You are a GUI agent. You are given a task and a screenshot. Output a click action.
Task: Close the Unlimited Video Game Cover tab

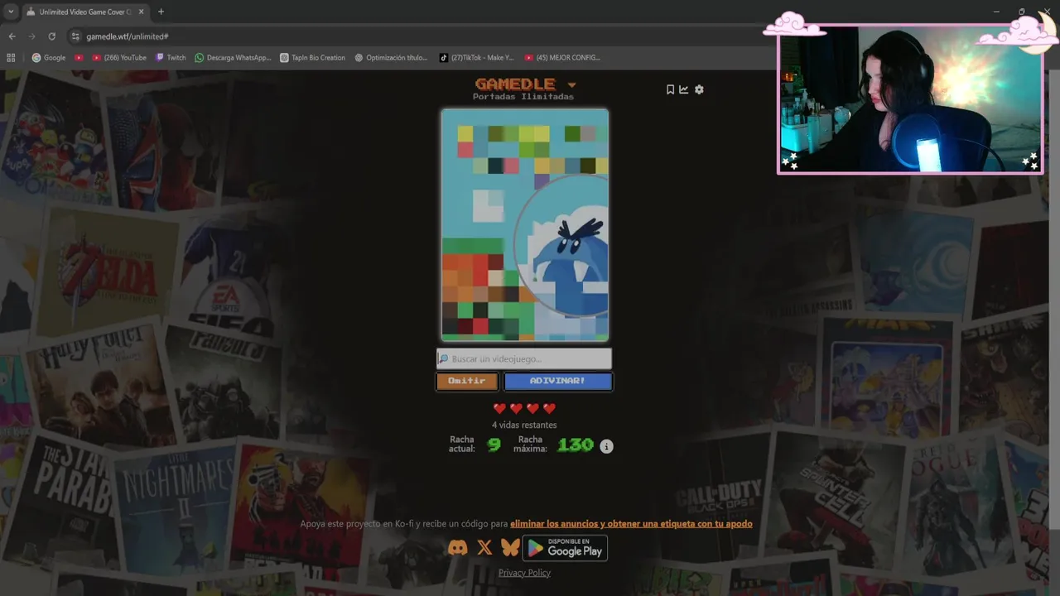point(142,12)
